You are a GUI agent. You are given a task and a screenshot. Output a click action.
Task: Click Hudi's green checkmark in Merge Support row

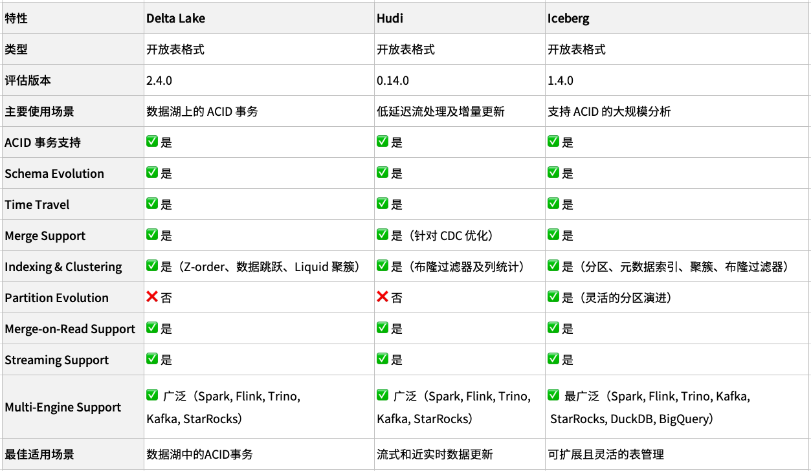click(383, 235)
